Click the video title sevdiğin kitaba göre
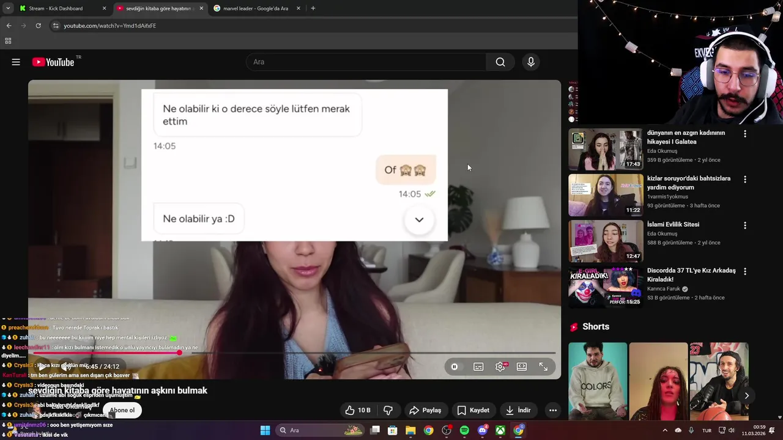The height and width of the screenshot is (440, 783). pyautogui.click(x=118, y=391)
